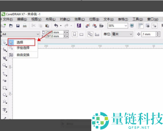Toggle show rulers button
This screenshot has width=163, height=131.
[x=141, y=26]
